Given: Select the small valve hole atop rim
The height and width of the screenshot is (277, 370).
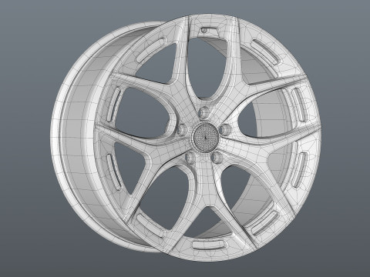Looking at the screenshot, I should click(204, 30).
